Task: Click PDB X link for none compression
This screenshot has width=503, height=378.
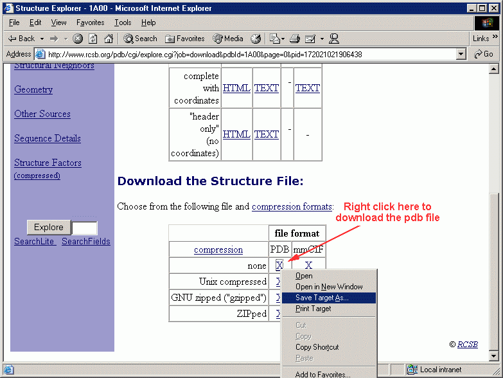Action: pyautogui.click(x=279, y=265)
